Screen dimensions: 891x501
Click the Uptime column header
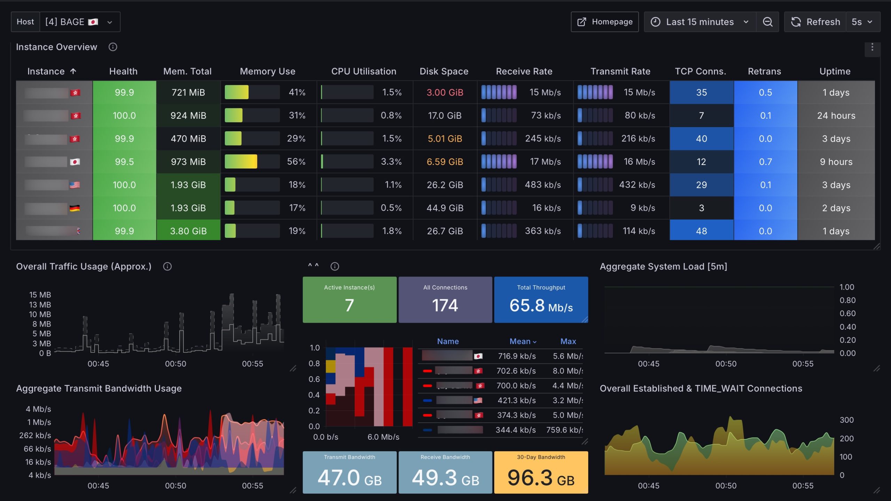click(835, 71)
